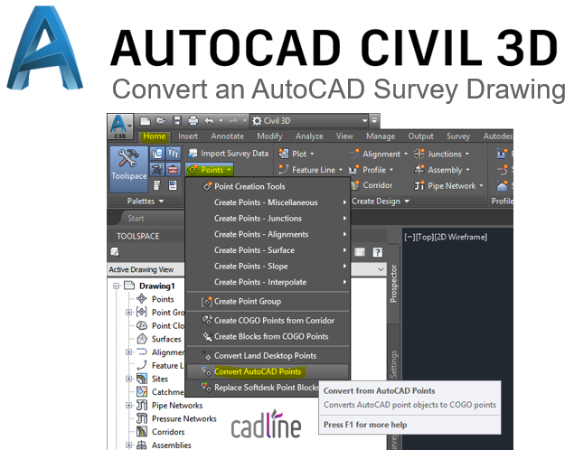Expand the Point Groups tree node
Screen dimensions: 574x450
pos(128,313)
